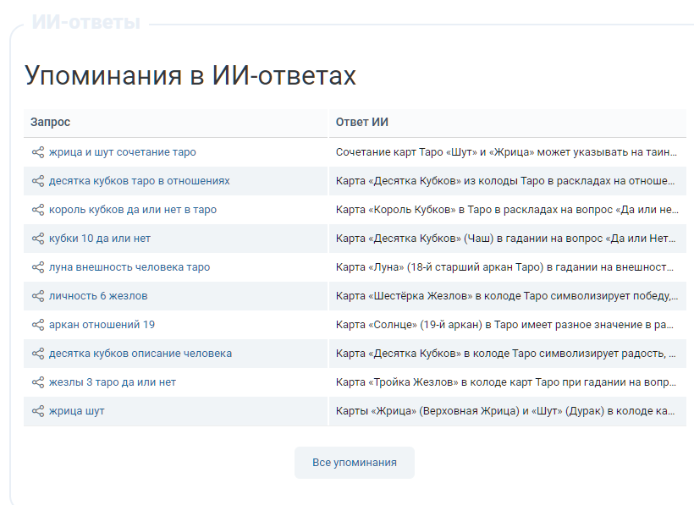Click the 'Упоминания в ИИ-ответах' heading

pos(190,75)
